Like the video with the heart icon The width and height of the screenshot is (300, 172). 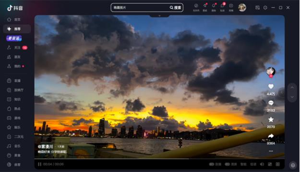pyautogui.click(x=271, y=86)
